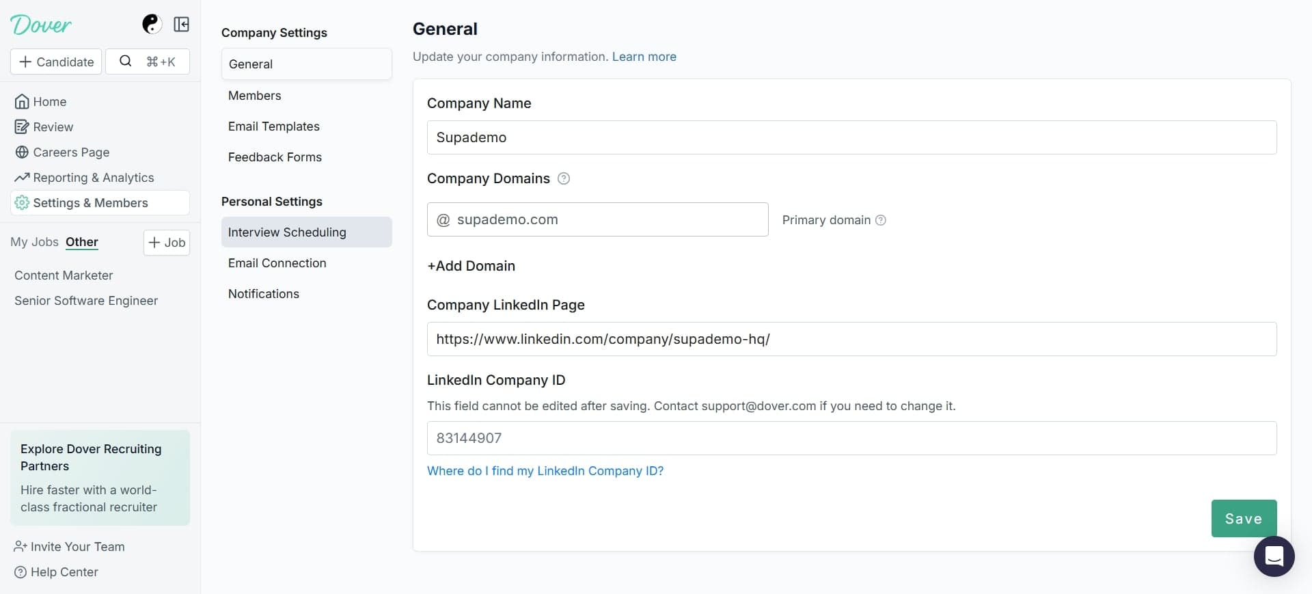This screenshot has width=1312, height=594.
Task: Open Feedback Forms settings
Action: (x=306, y=157)
